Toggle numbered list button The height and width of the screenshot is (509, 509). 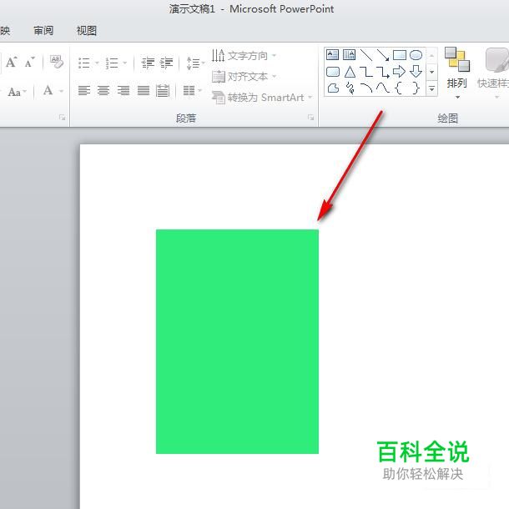pyautogui.click(x=112, y=63)
